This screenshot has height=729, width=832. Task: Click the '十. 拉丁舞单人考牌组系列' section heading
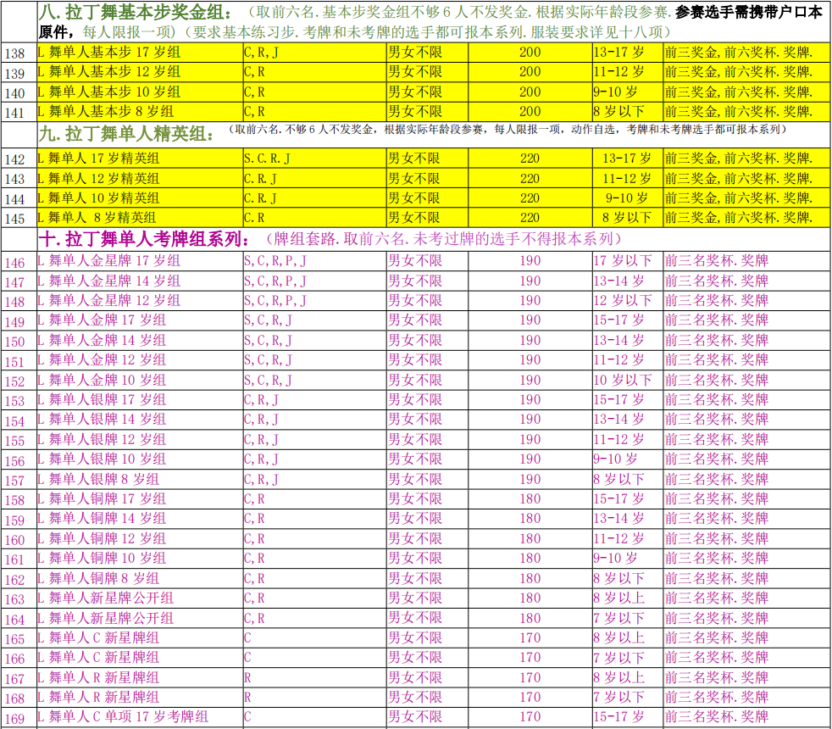[x=144, y=239]
